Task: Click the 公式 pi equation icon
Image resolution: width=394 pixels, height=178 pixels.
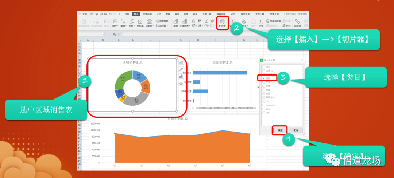Action: (261, 23)
